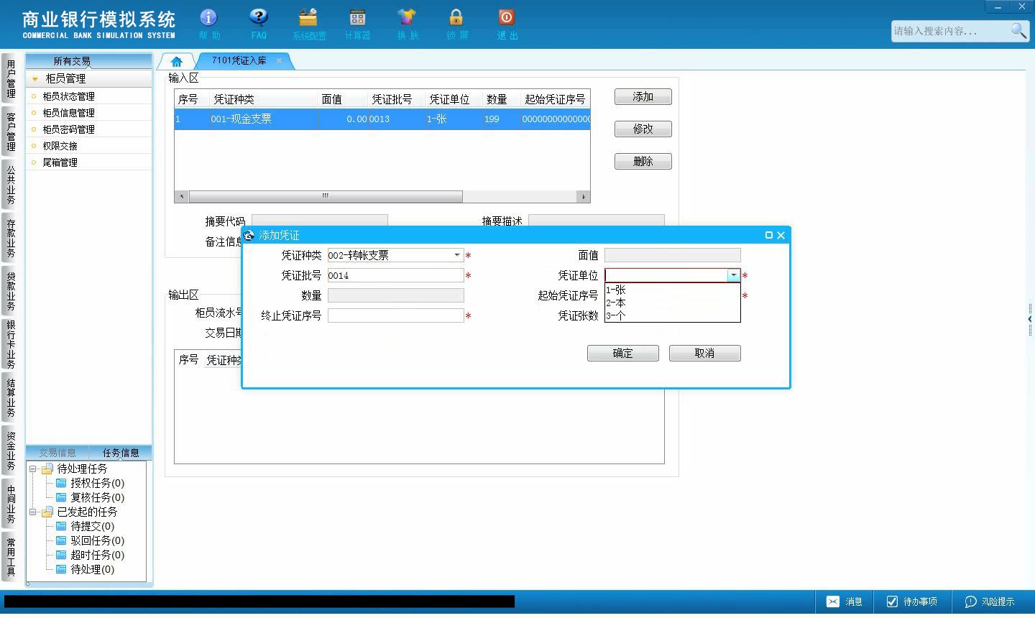Focus the 终止凭证序号 input field
This screenshot has height=618, width=1035.
(396, 315)
